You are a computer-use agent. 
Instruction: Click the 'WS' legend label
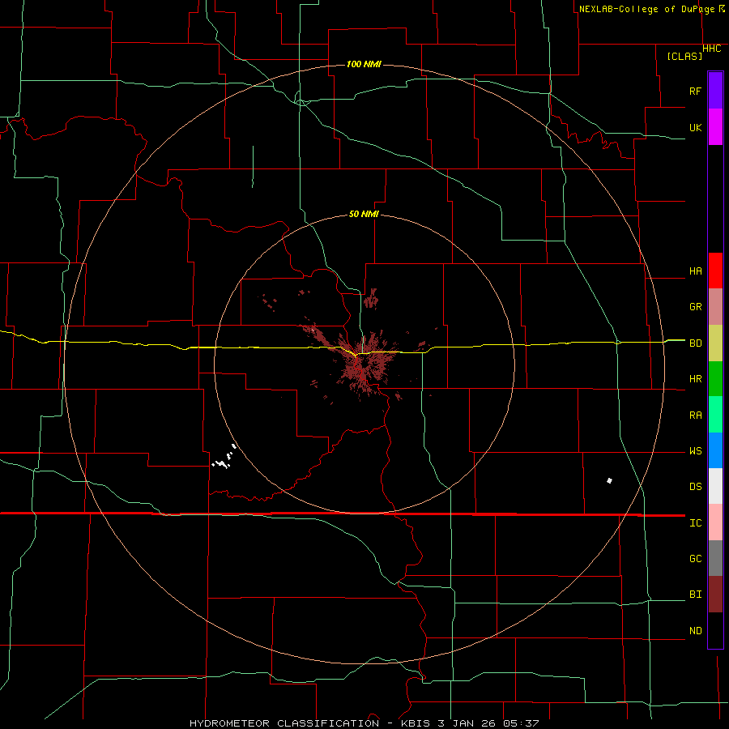(695, 451)
